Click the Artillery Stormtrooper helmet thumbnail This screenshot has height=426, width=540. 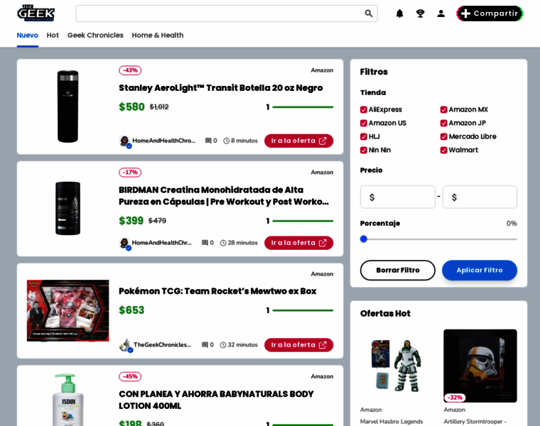pyautogui.click(x=480, y=366)
